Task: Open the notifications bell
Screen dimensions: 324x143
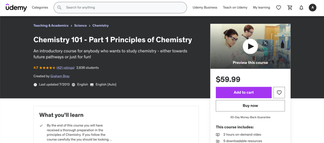Action: coord(301,8)
